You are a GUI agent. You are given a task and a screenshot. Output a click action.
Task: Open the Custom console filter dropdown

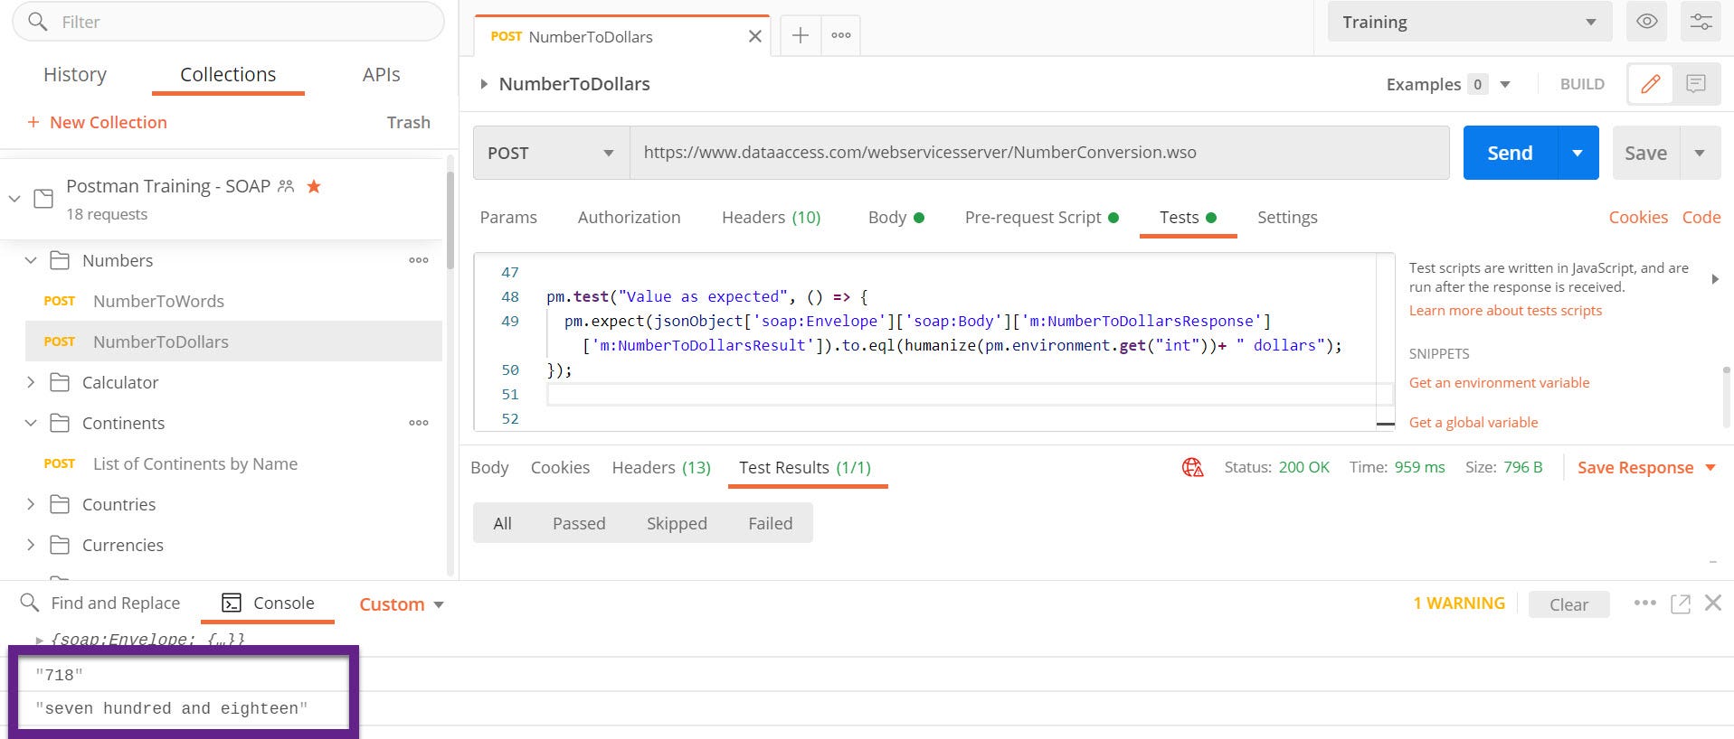pyautogui.click(x=402, y=604)
